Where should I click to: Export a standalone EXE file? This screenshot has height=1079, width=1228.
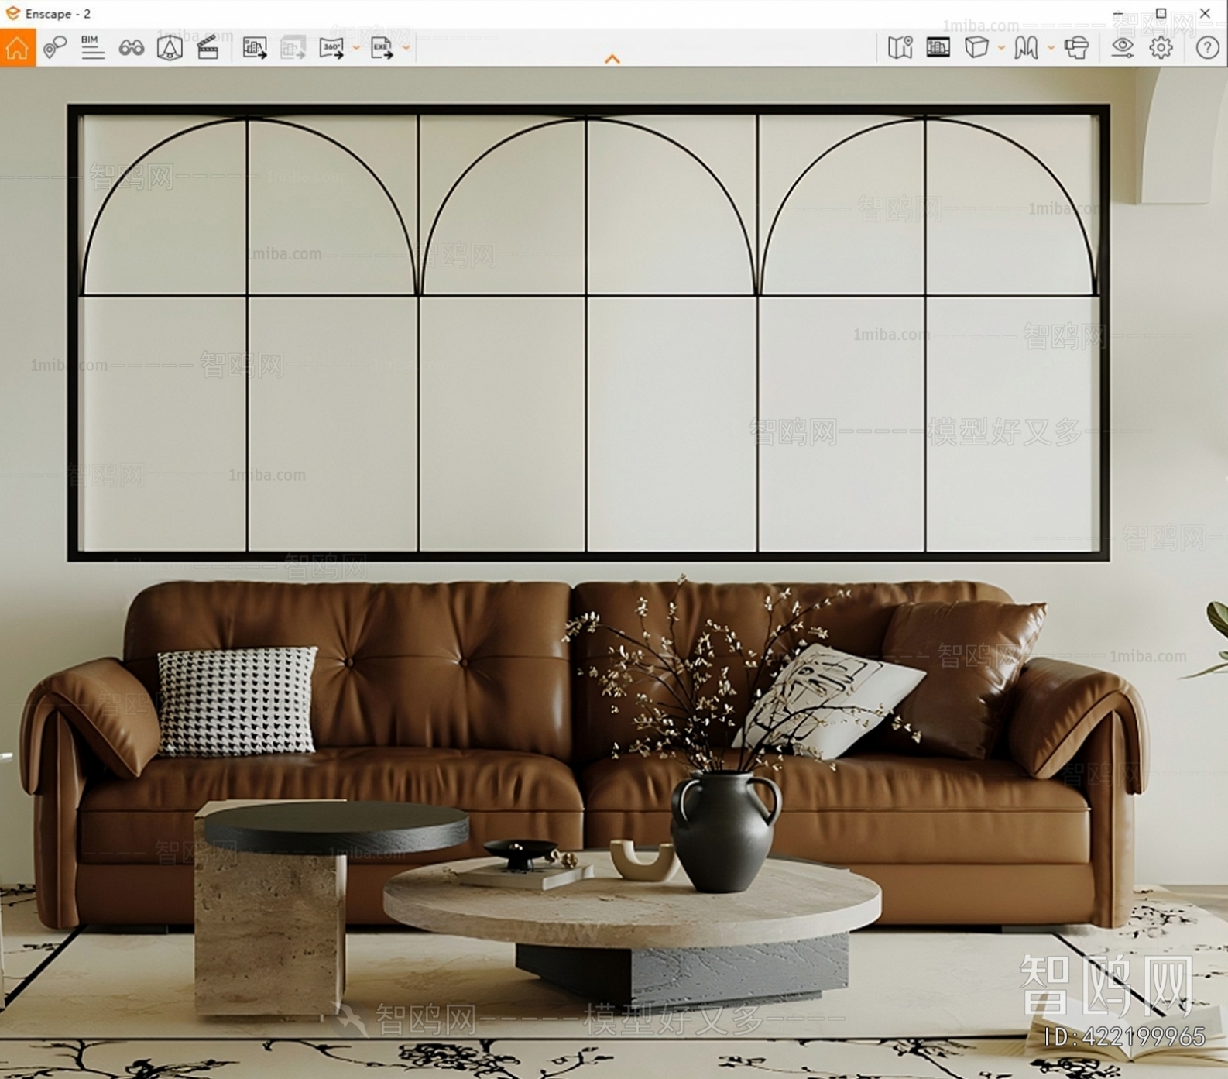382,47
